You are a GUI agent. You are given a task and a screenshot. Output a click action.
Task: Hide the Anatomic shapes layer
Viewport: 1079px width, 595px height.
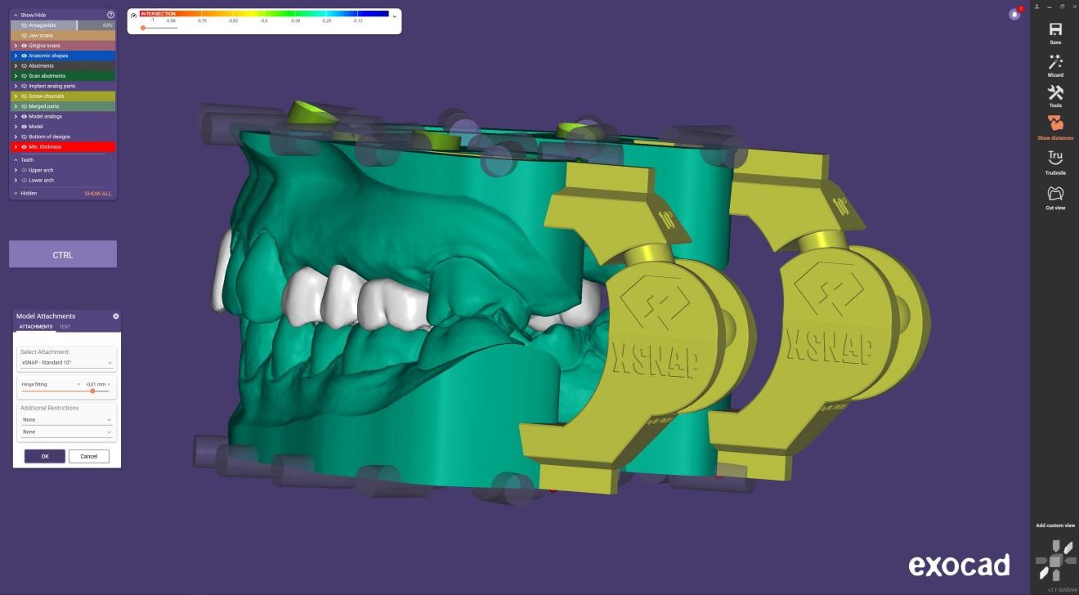pos(24,56)
